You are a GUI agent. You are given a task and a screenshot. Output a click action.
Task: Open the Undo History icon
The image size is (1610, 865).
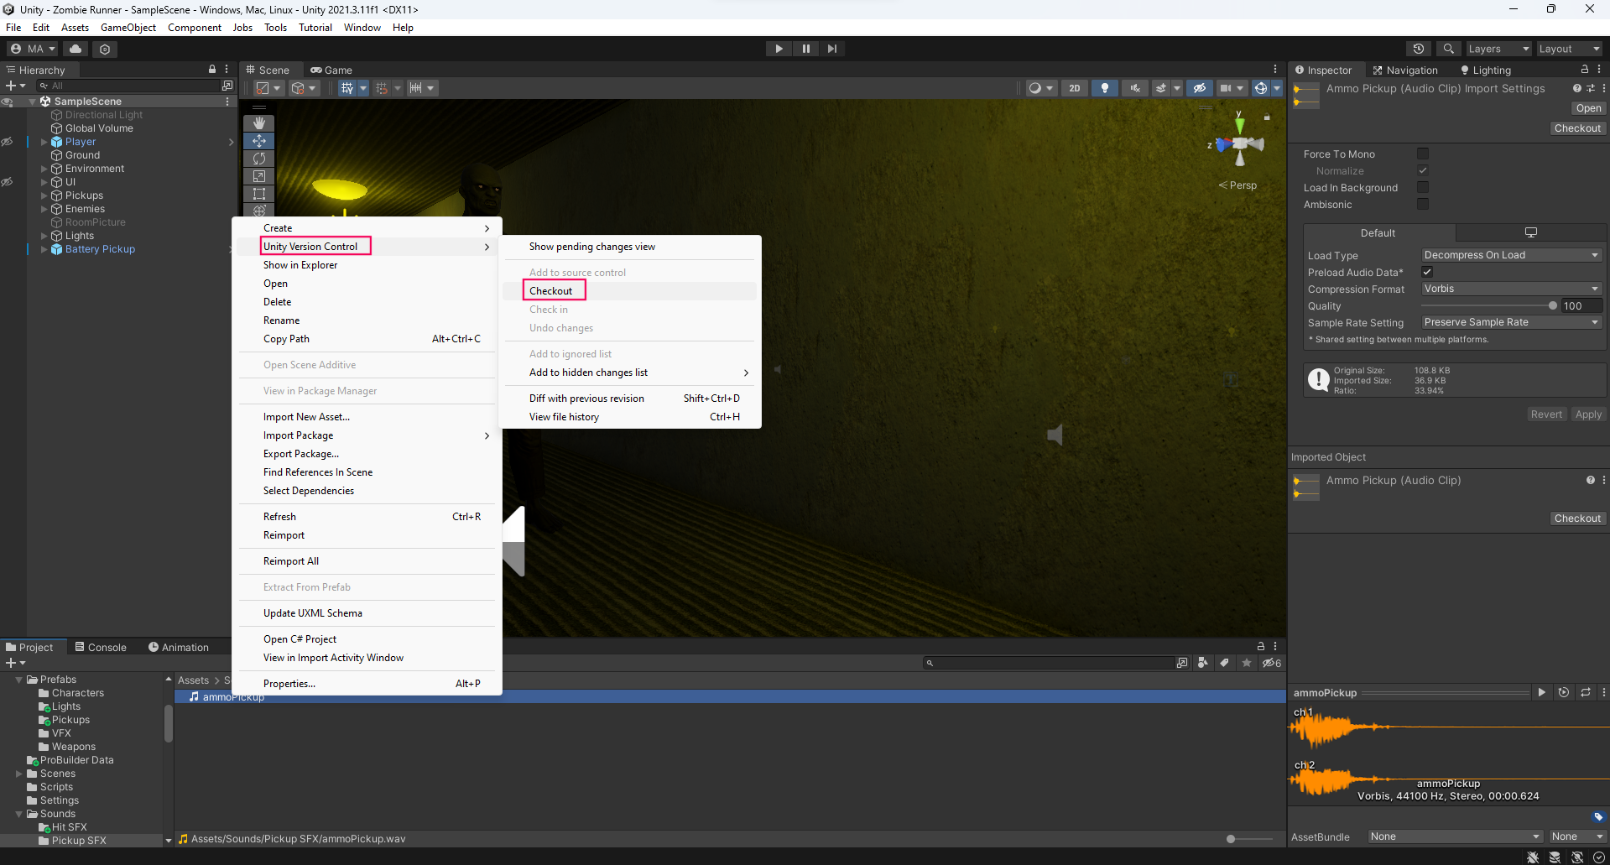click(x=1419, y=49)
